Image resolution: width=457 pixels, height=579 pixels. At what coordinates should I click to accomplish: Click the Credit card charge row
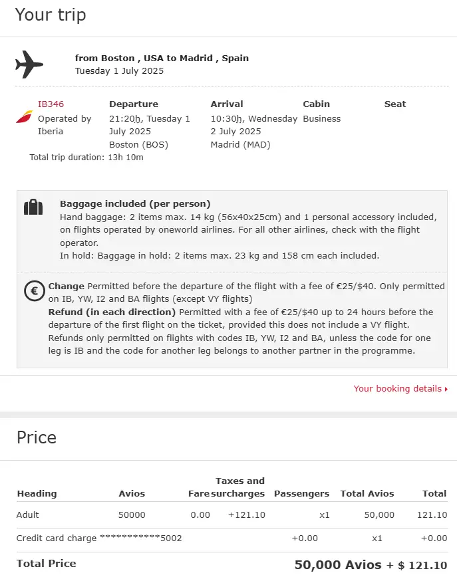click(99, 538)
